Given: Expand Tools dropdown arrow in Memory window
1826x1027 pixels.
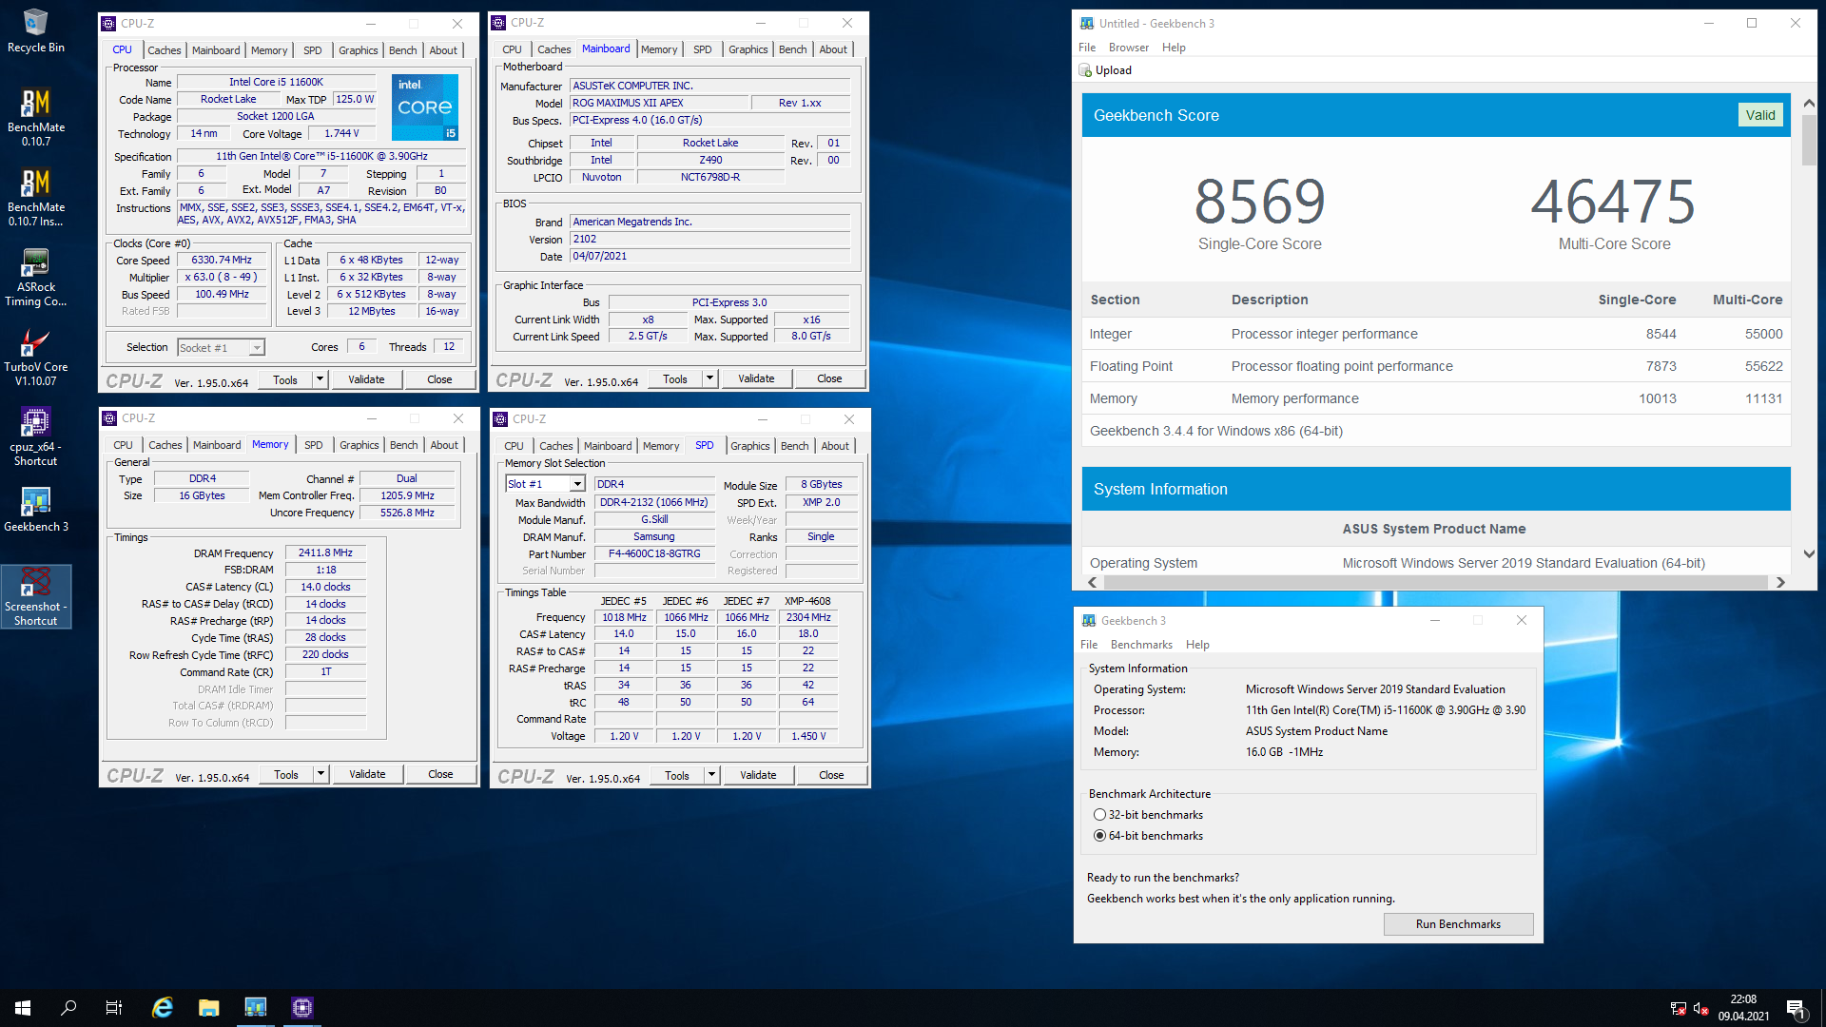Looking at the screenshot, I should coord(321,774).
